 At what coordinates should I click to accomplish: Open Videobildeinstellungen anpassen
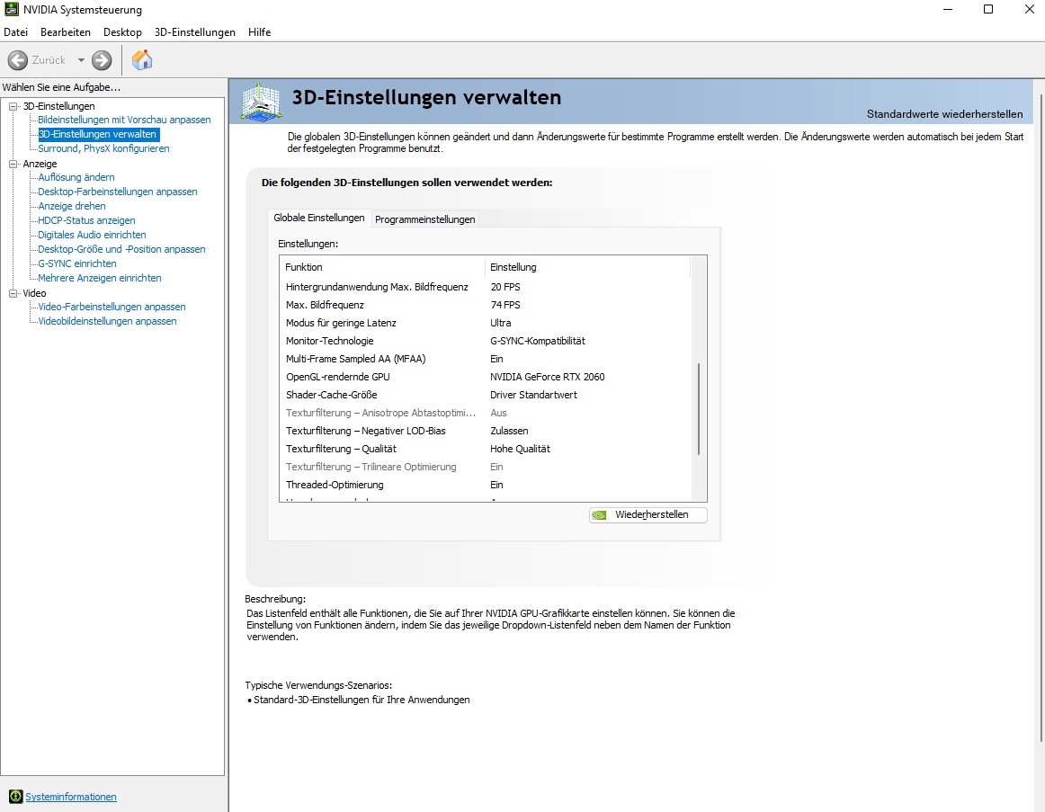107,321
